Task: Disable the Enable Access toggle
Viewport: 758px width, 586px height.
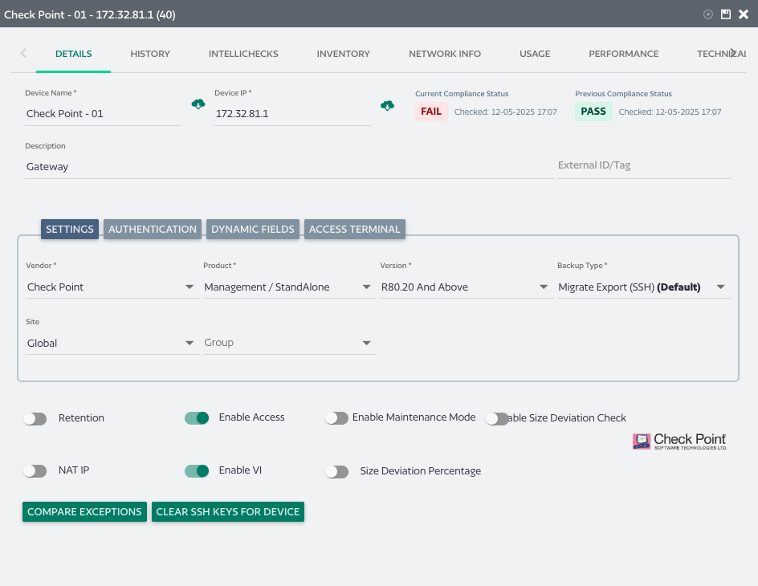Action: pyautogui.click(x=197, y=417)
